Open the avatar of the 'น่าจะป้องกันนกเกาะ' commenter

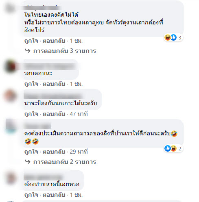coord(10,96)
